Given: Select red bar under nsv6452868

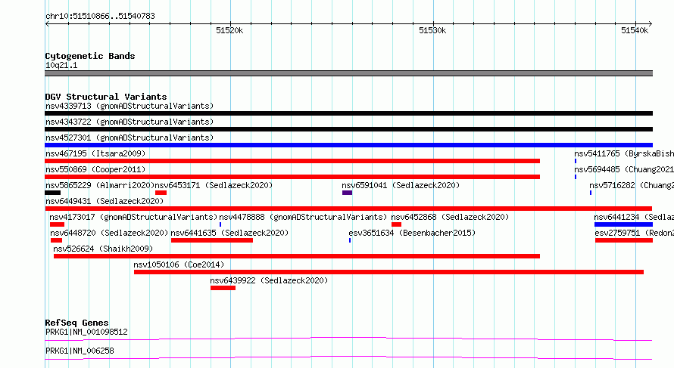Looking at the screenshot, I should [396, 224].
